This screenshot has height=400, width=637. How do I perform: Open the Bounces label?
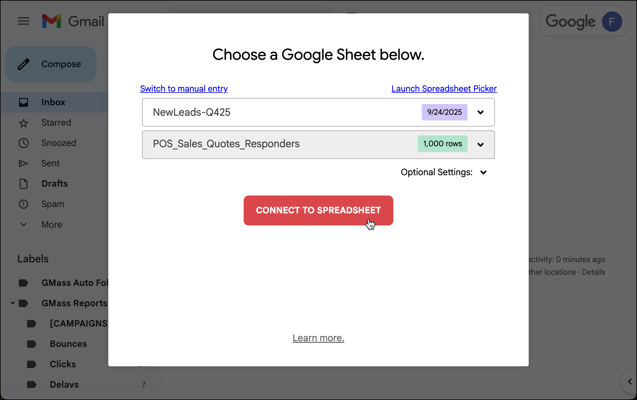(x=68, y=344)
